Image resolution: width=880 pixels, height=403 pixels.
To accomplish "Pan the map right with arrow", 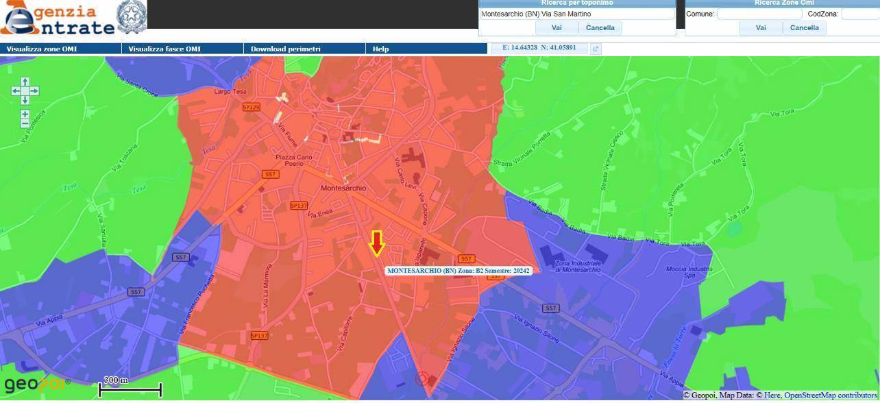I will pyautogui.click(x=35, y=91).
